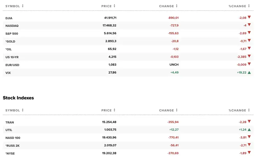
Task: Open the S&P 500 symbol link
Action: pos(12,34)
